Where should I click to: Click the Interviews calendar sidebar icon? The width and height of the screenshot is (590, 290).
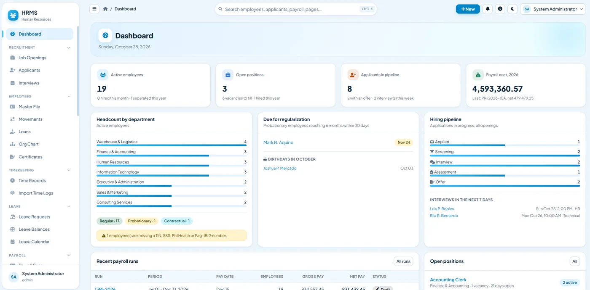pos(13,83)
